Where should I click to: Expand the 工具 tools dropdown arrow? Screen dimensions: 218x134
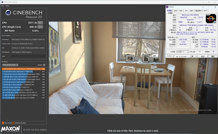[196, 56]
